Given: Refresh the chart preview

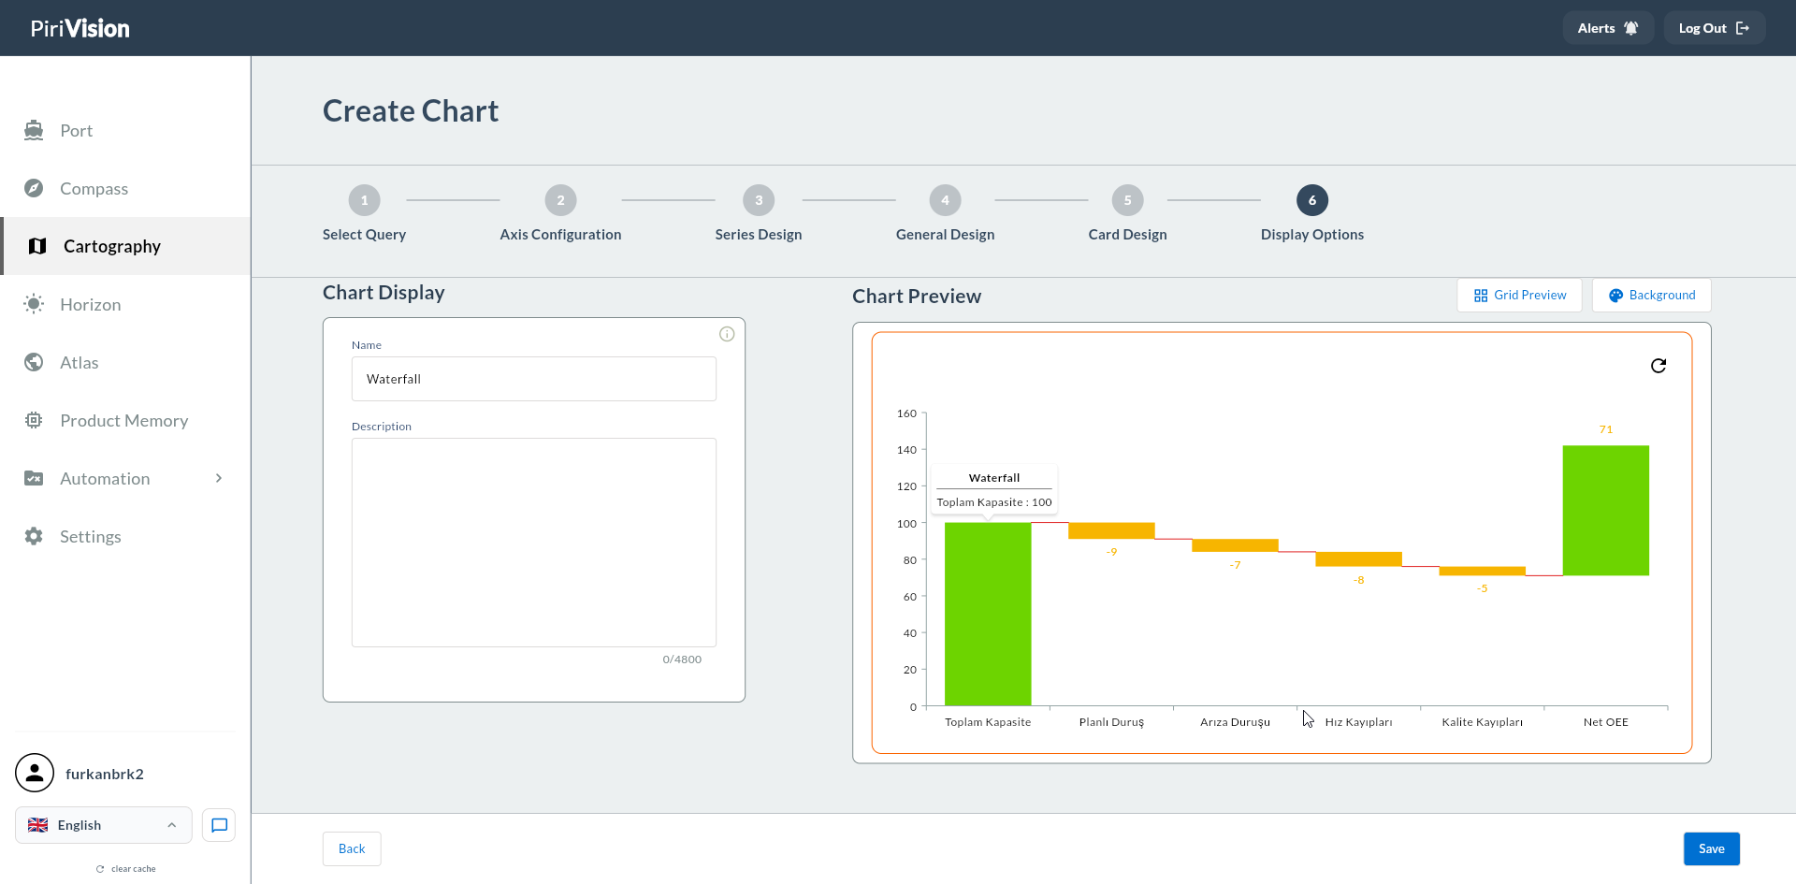Looking at the screenshot, I should click(x=1658, y=366).
